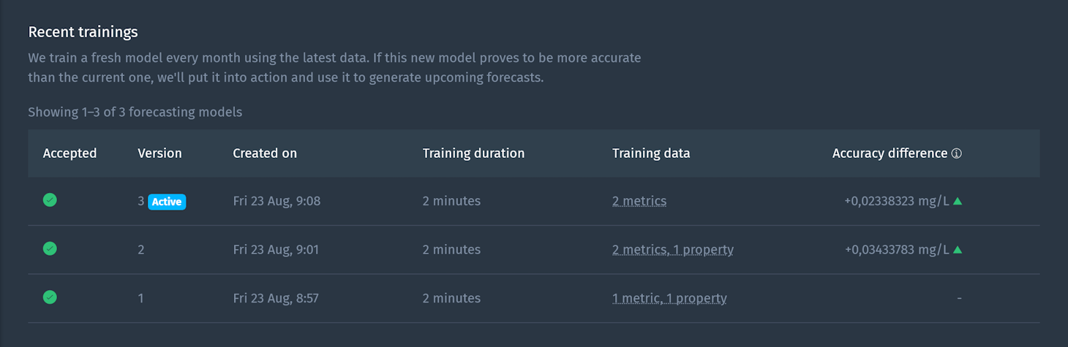
Task: Select the version 3 row created at 9:08
Action: (533, 201)
